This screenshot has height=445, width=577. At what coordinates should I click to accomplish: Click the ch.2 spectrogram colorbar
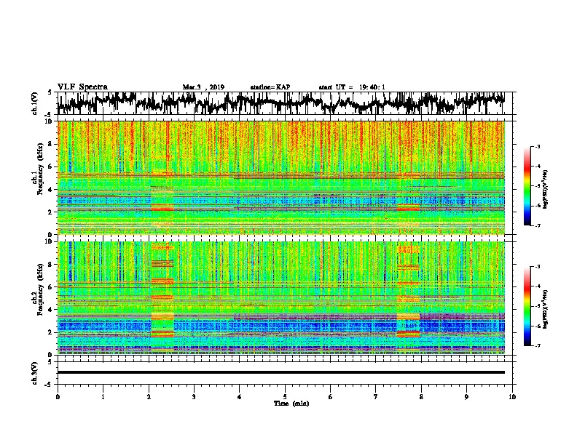click(x=527, y=306)
